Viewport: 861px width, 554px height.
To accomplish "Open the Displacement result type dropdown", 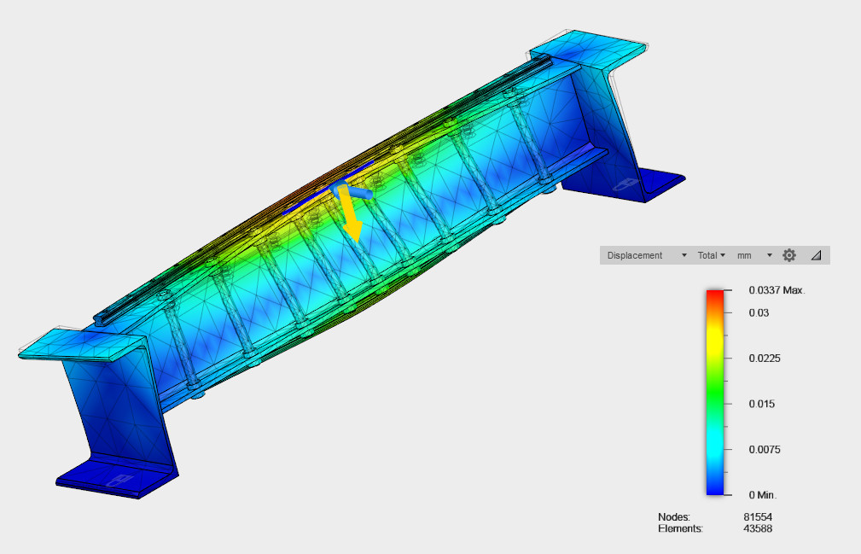I will coord(646,255).
